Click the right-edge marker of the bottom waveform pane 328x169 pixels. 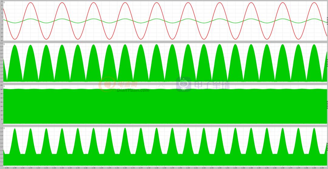327,147
